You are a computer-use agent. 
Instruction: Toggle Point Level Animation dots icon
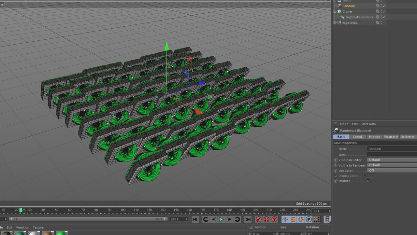(316, 219)
